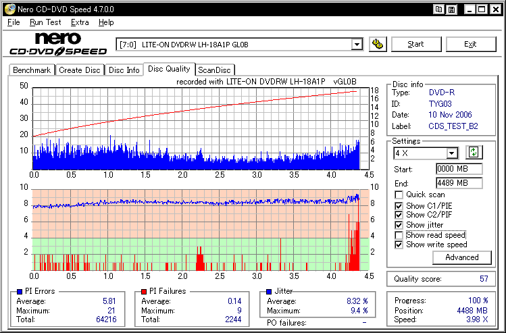Click the copy-to-clipboard icon in title bar
This screenshot has width=506, height=333.
(439, 9)
